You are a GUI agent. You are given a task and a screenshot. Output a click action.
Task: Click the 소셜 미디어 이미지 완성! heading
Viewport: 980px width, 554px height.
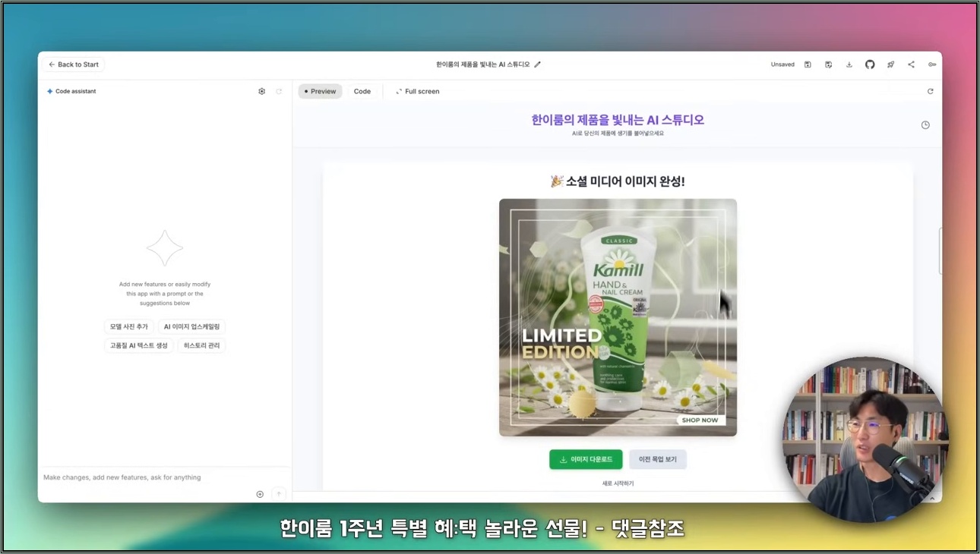pyautogui.click(x=618, y=181)
